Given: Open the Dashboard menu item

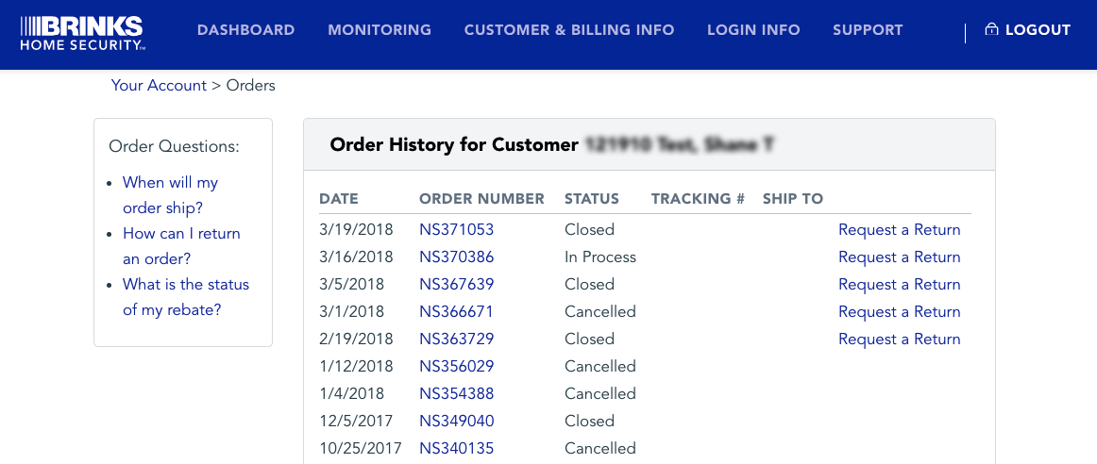Looking at the screenshot, I should (x=245, y=30).
